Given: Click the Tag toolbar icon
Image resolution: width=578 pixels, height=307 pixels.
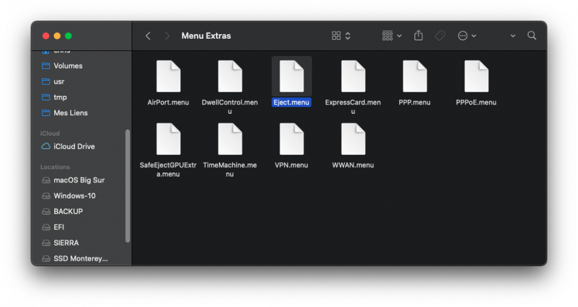Looking at the screenshot, I should [x=440, y=36].
